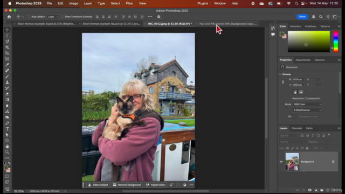Open the Auto-Select Layer dropdown
This screenshot has height=194, width=345.
coord(53,17)
